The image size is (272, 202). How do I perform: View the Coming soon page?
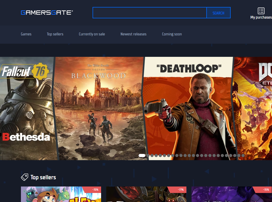(172, 34)
